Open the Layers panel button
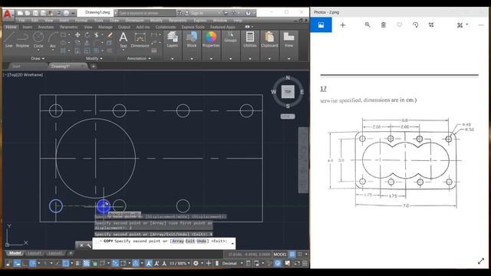 click(x=172, y=39)
